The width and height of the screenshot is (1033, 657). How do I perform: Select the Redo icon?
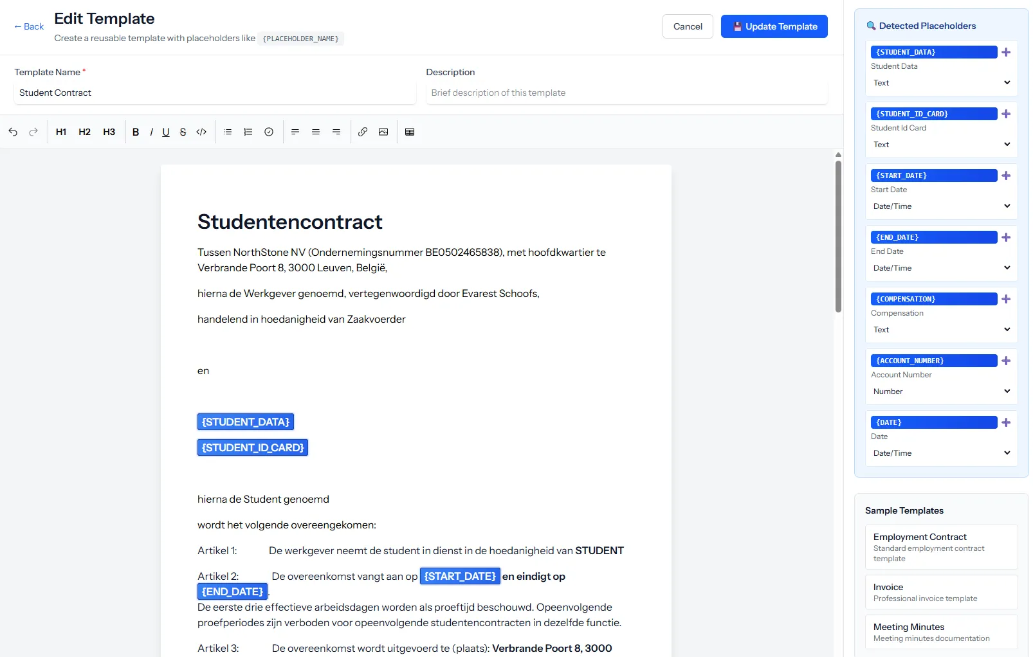click(x=33, y=132)
